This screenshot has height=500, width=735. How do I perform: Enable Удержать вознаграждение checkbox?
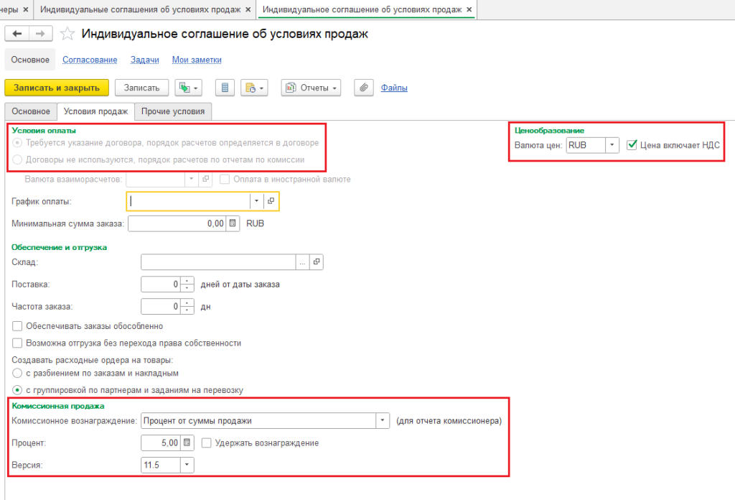click(206, 443)
